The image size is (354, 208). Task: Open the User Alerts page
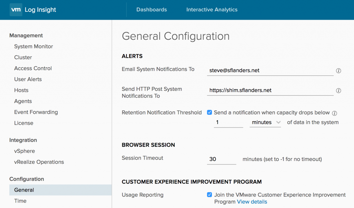(x=28, y=79)
